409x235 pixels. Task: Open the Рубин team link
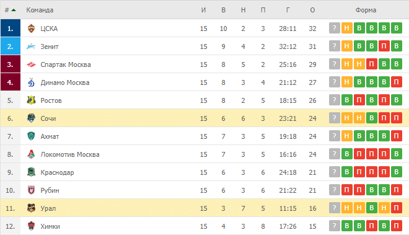50,190
